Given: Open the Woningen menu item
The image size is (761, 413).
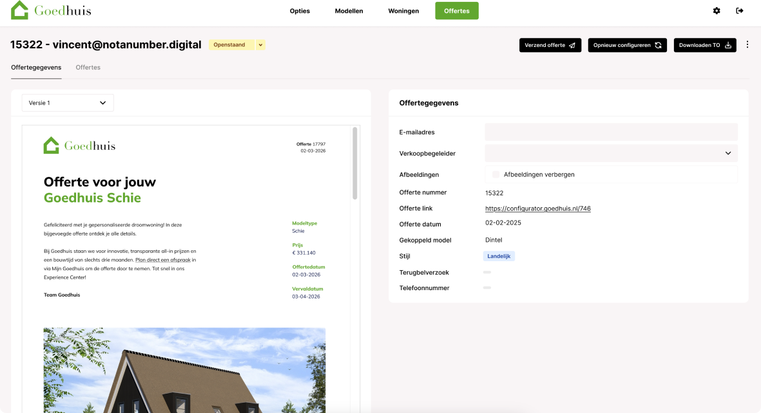Looking at the screenshot, I should click(403, 11).
